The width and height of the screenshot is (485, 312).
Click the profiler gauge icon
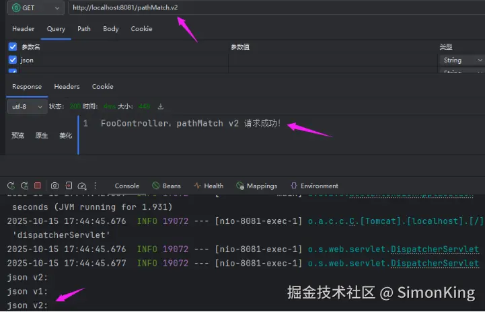81,186
